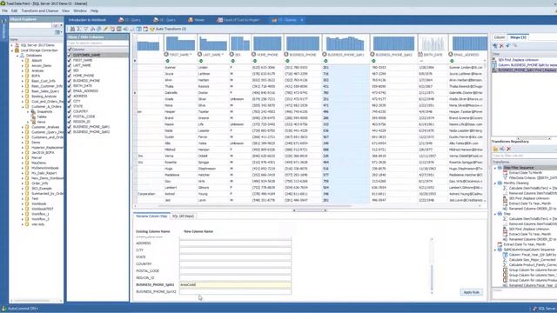Click the HOME_PHONE column type icon
The height and width of the screenshot is (313, 557).
coord(253,55)
